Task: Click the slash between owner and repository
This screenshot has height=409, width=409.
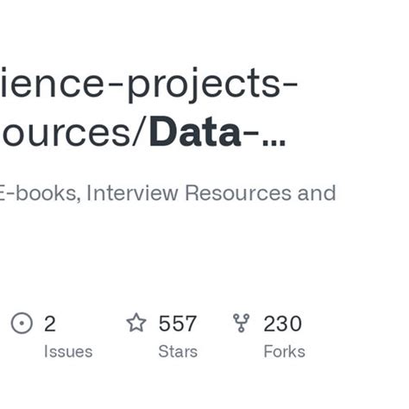Action: point(140,133)
